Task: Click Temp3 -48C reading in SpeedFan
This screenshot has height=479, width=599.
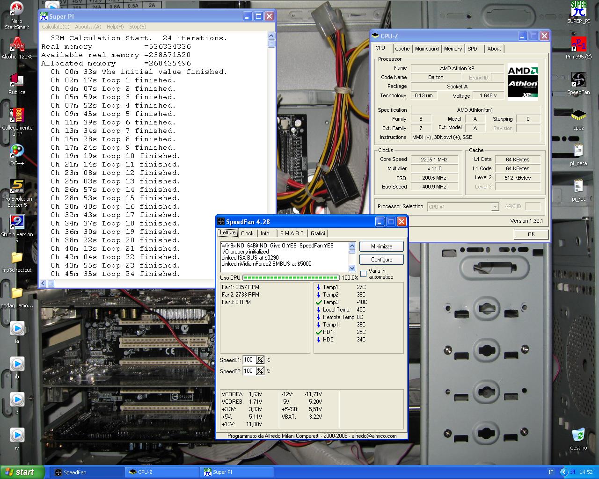Action: (342, 302)
